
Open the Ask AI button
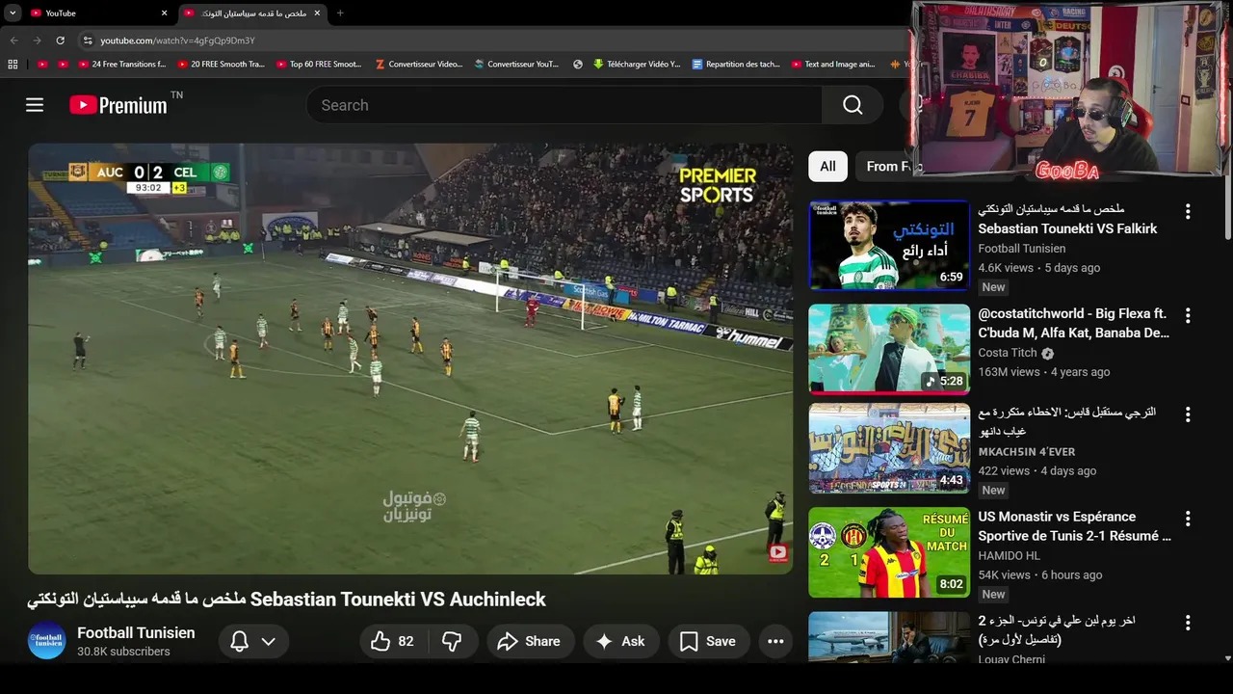click(x=620, y=641)
